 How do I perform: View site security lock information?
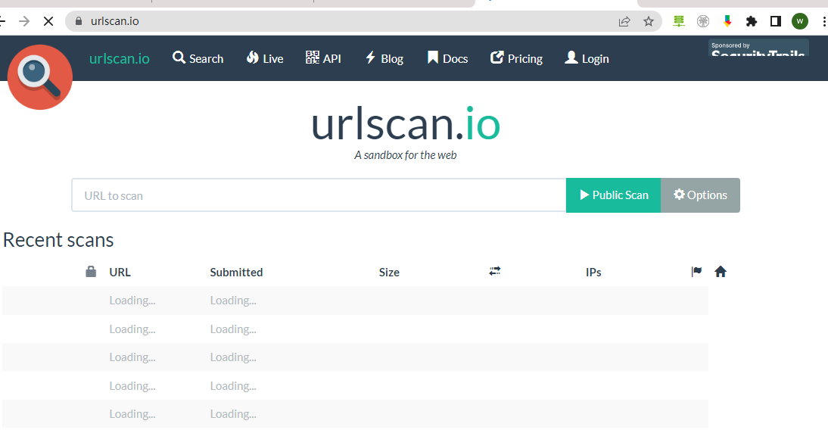coord(79,21)
